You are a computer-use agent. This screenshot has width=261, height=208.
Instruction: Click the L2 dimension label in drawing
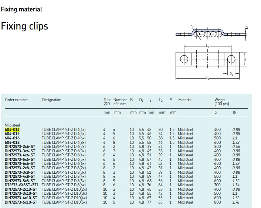tap(207, 46)
